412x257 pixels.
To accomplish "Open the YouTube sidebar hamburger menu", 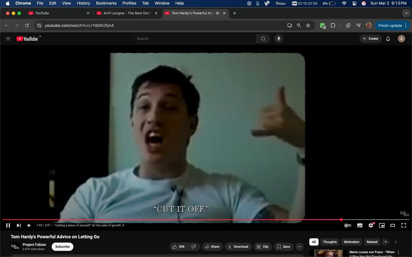I will pyautogui.click(x=8, y=39).
